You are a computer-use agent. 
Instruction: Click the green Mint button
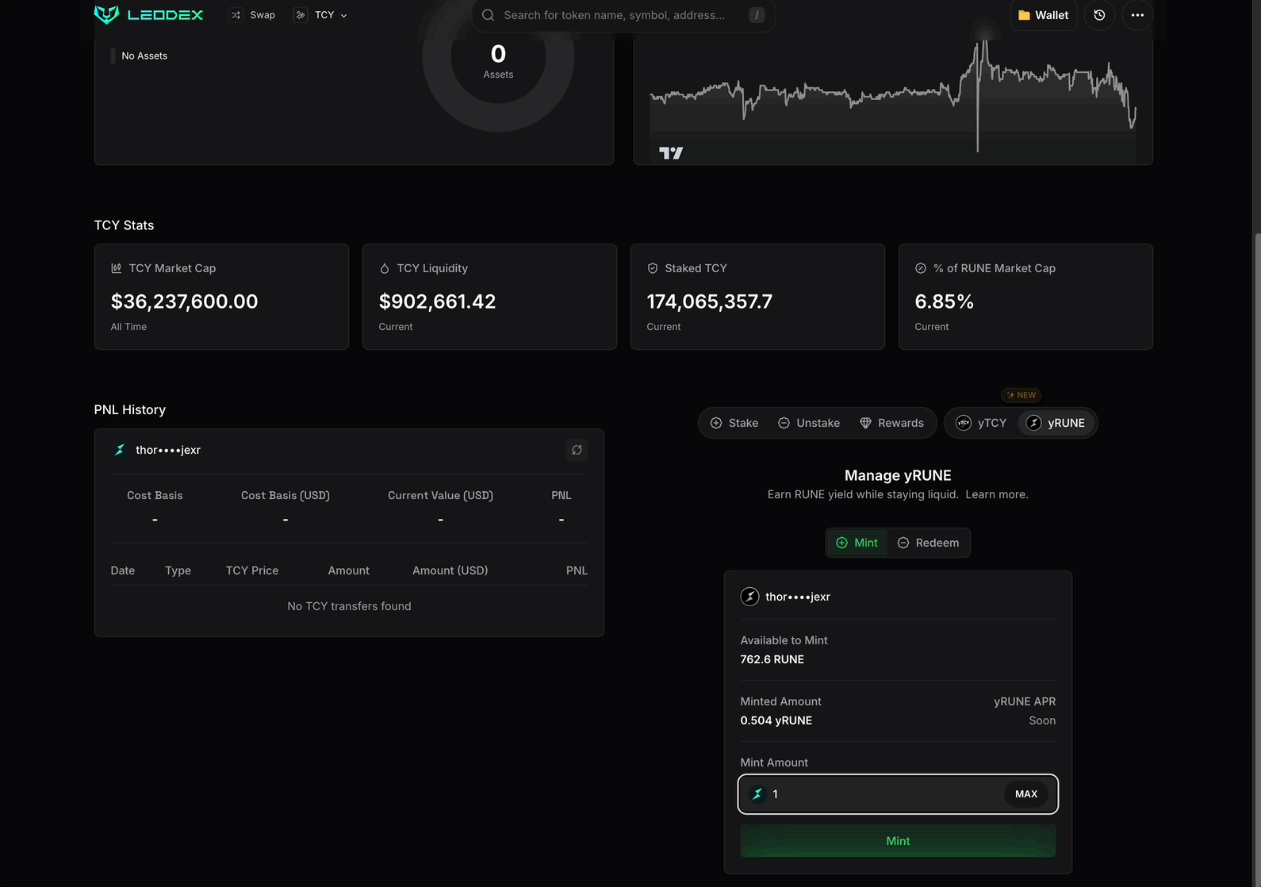898,841
